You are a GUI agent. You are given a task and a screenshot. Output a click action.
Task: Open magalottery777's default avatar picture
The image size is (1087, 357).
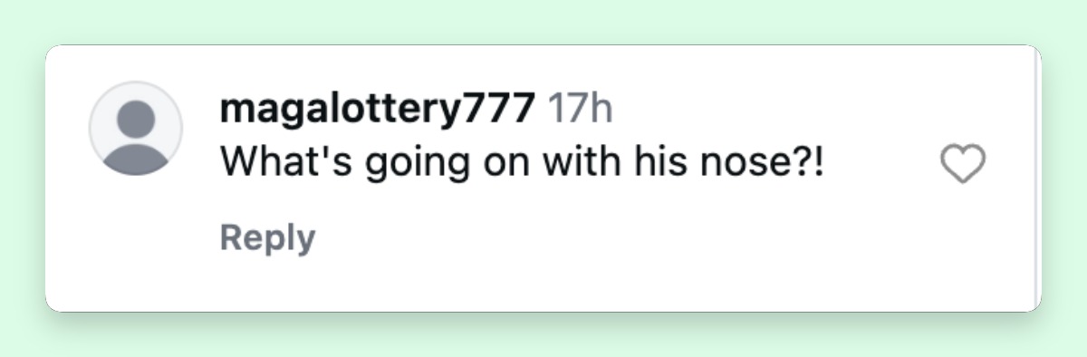coord(136,129)
